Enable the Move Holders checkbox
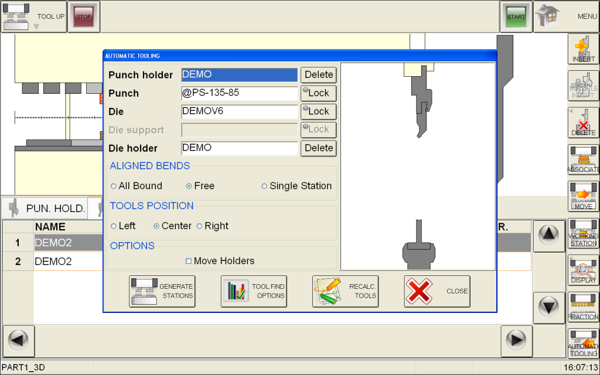The image size is (600, 375). point(189,261)
